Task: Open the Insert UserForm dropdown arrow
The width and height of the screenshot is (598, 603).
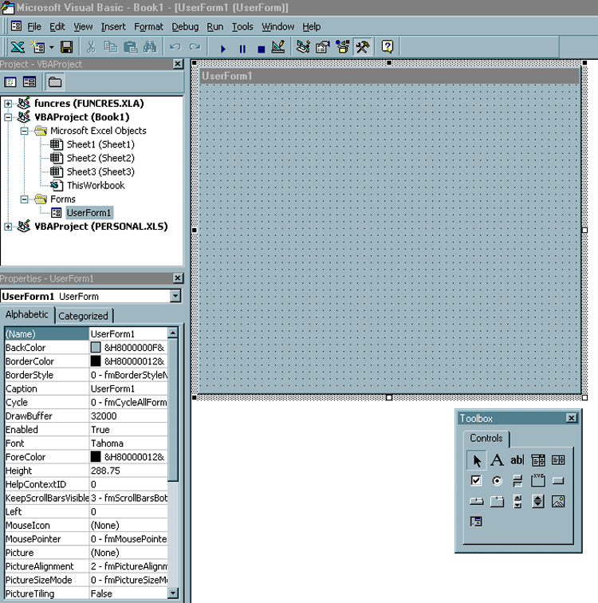Action: point(52,48)
